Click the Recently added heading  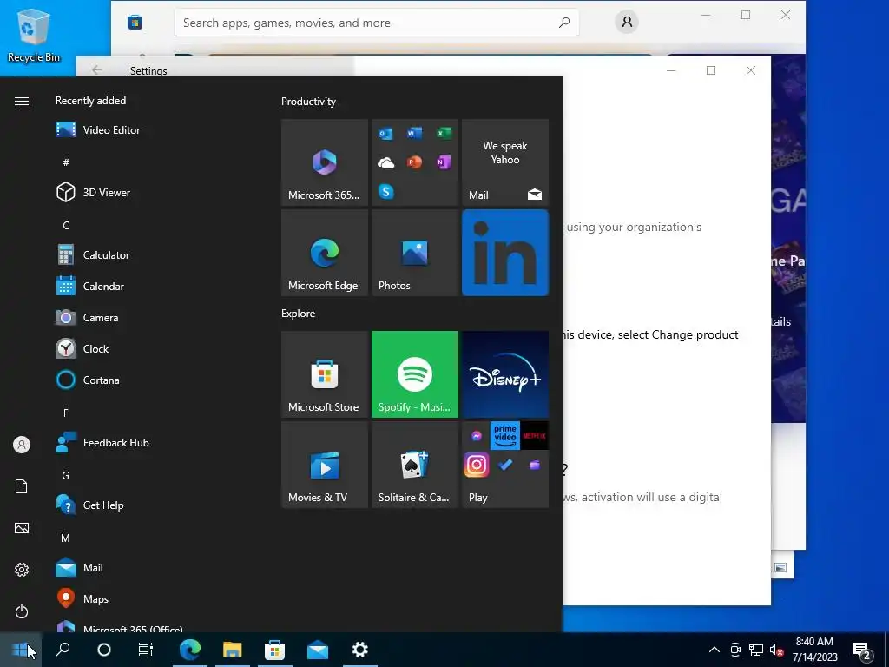pos(90,101)
